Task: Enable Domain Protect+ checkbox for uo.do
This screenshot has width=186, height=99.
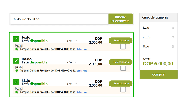Action: click(x=123, y=68)
